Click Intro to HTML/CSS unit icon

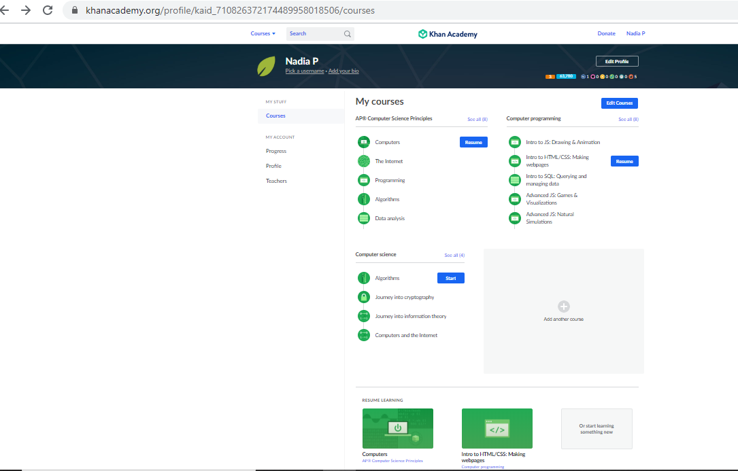[515, 161]
